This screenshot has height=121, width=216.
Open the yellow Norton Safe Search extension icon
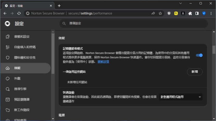176,13
